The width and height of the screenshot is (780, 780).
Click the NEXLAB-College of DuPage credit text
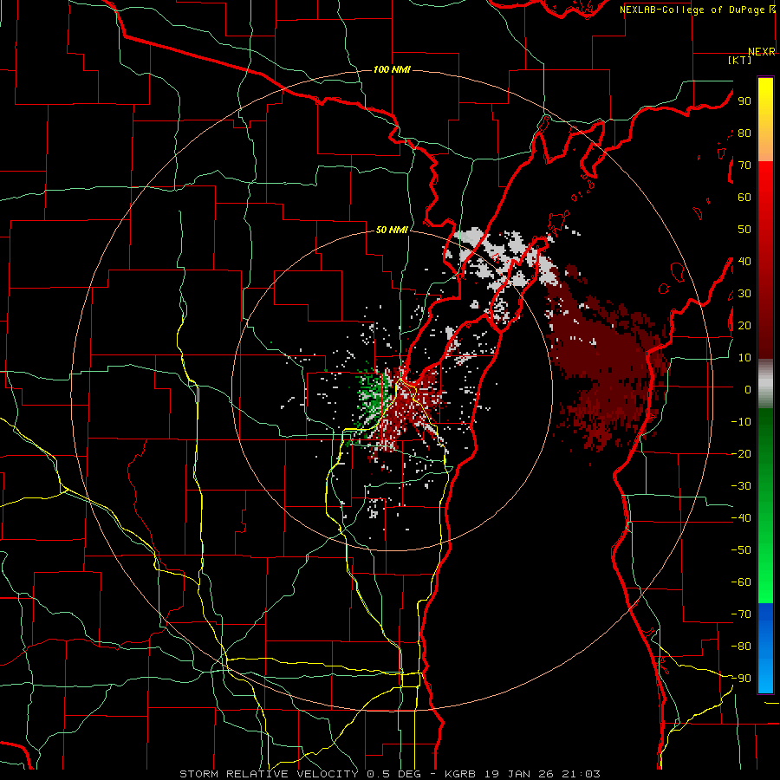click(692, 10)
